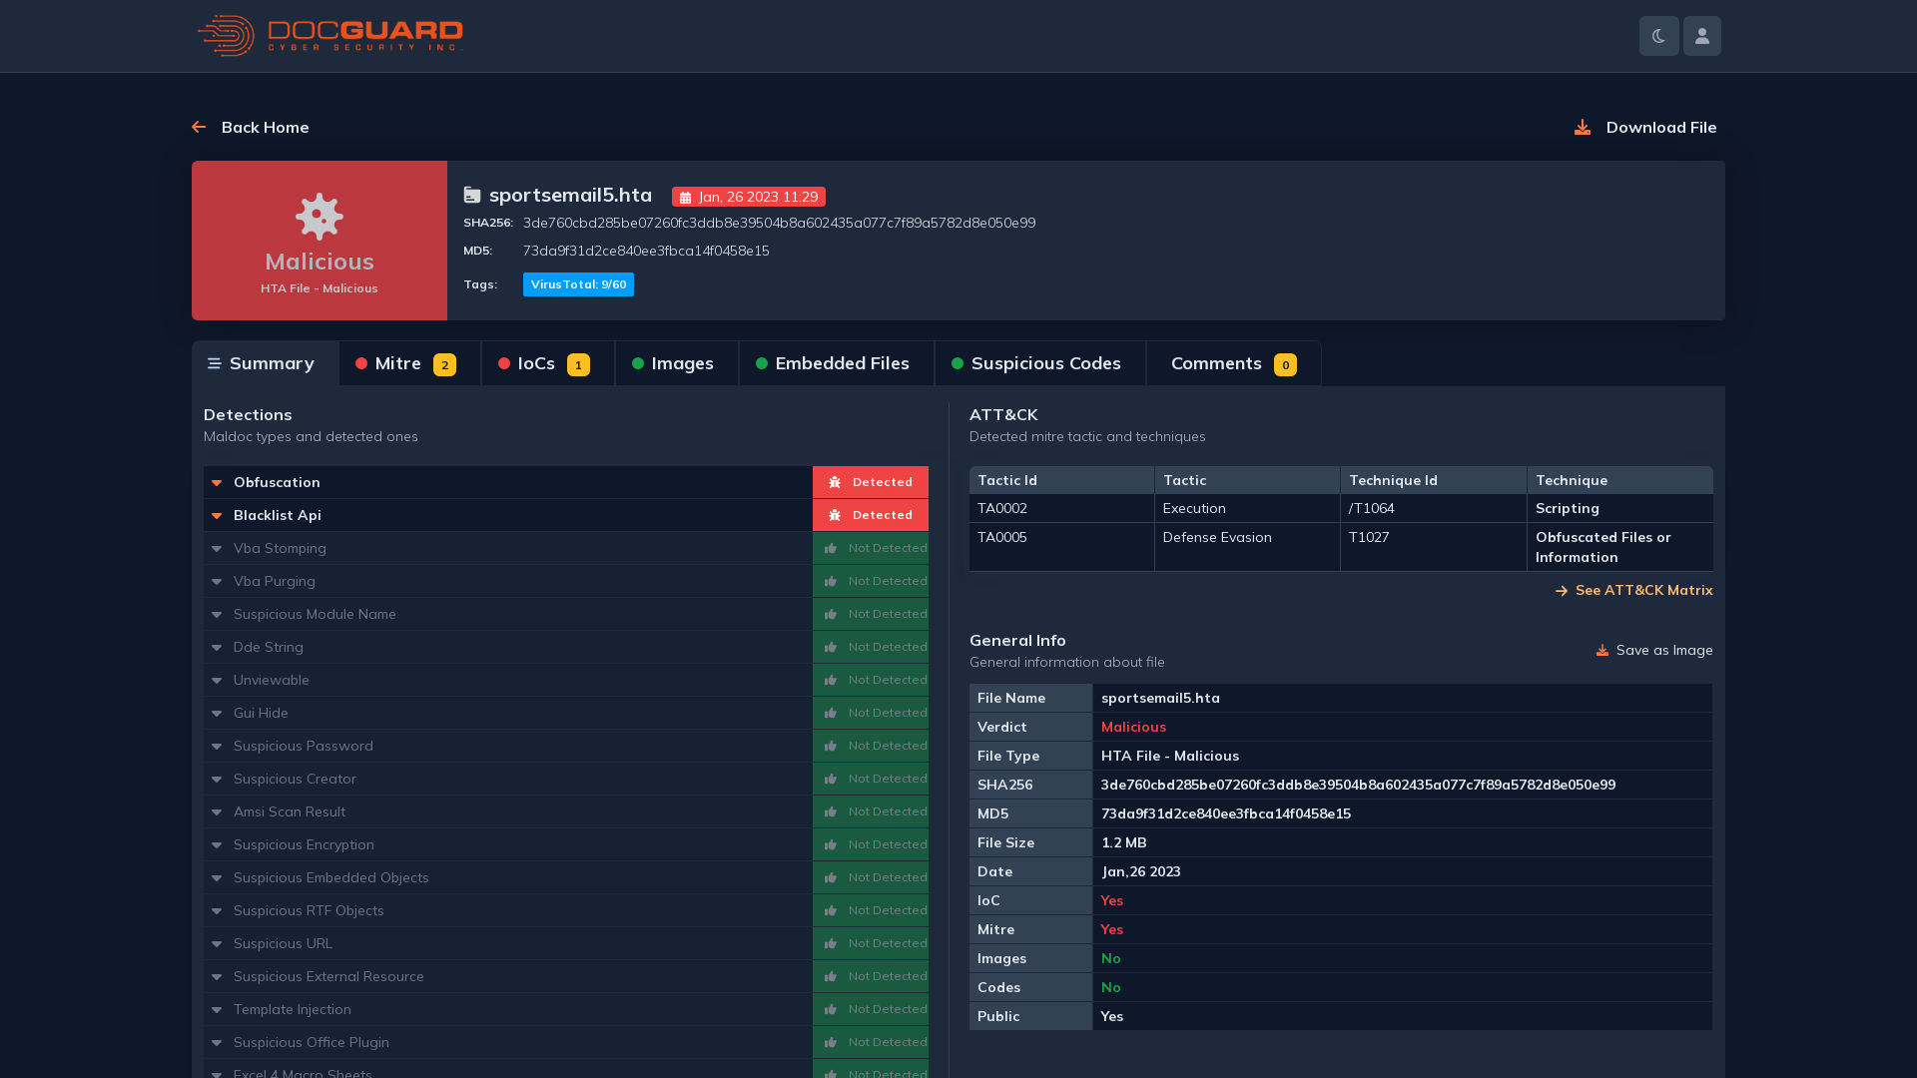Expand the Gui Hide row

pos(507,713)
